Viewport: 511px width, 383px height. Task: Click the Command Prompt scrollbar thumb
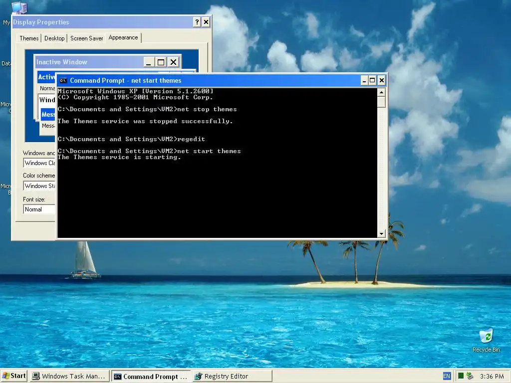381,102
